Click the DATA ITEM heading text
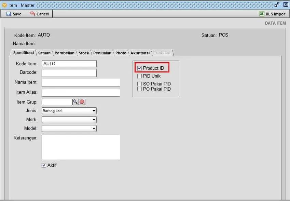This screenshot has height=201, width=290. (x=275, y=23)
